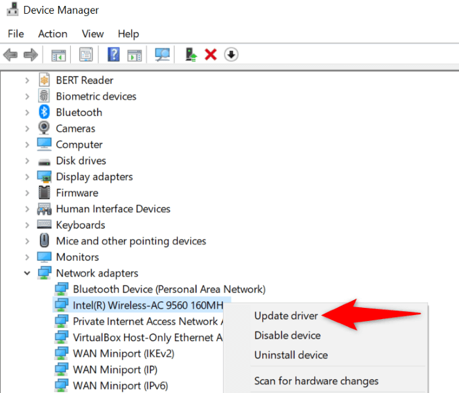Viewport: 459px width, 393px height.
Task: Select WAN Miniport (IPv6)
Action: tap(120, 386)
